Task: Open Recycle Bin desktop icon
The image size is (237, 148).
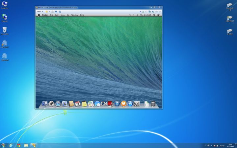Action: pos(5,31)
